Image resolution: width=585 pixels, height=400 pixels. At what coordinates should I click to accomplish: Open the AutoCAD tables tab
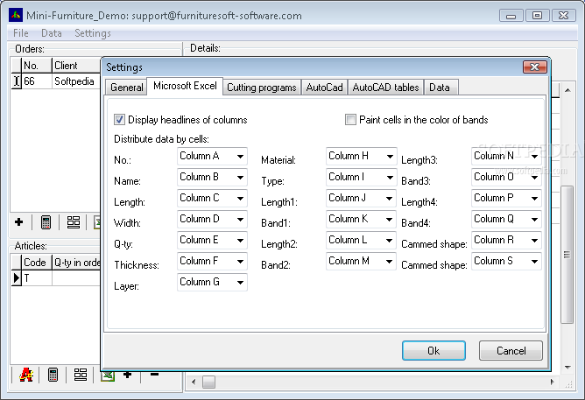[x=386, y=88]
